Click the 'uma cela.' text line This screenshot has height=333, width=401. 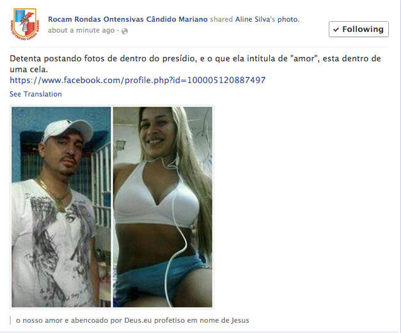29,69
